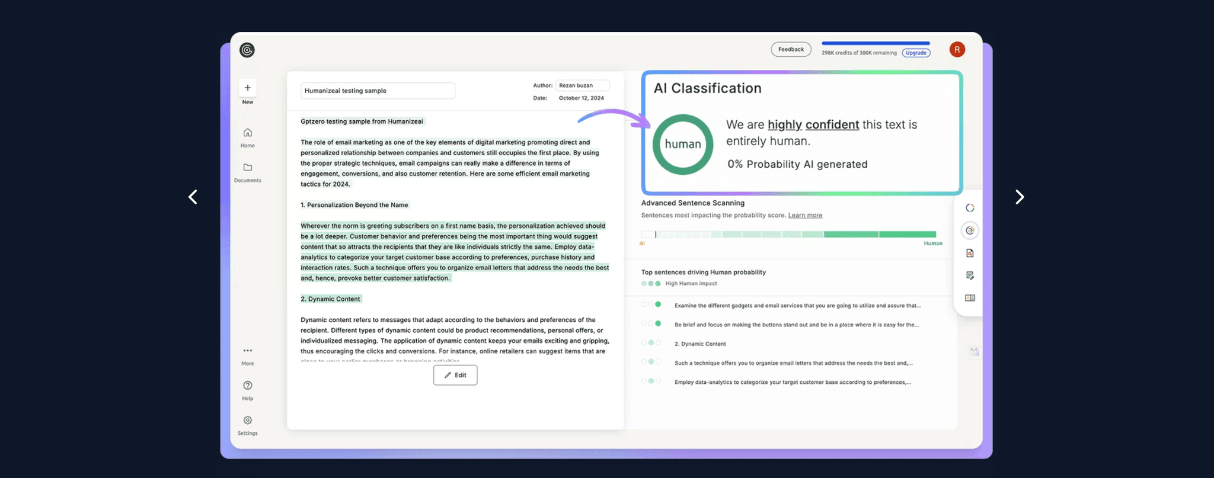Image resolution: width=1214 pixels, height=478 pixels.
Task: Open the Learn more link
Action: [805, 216]
